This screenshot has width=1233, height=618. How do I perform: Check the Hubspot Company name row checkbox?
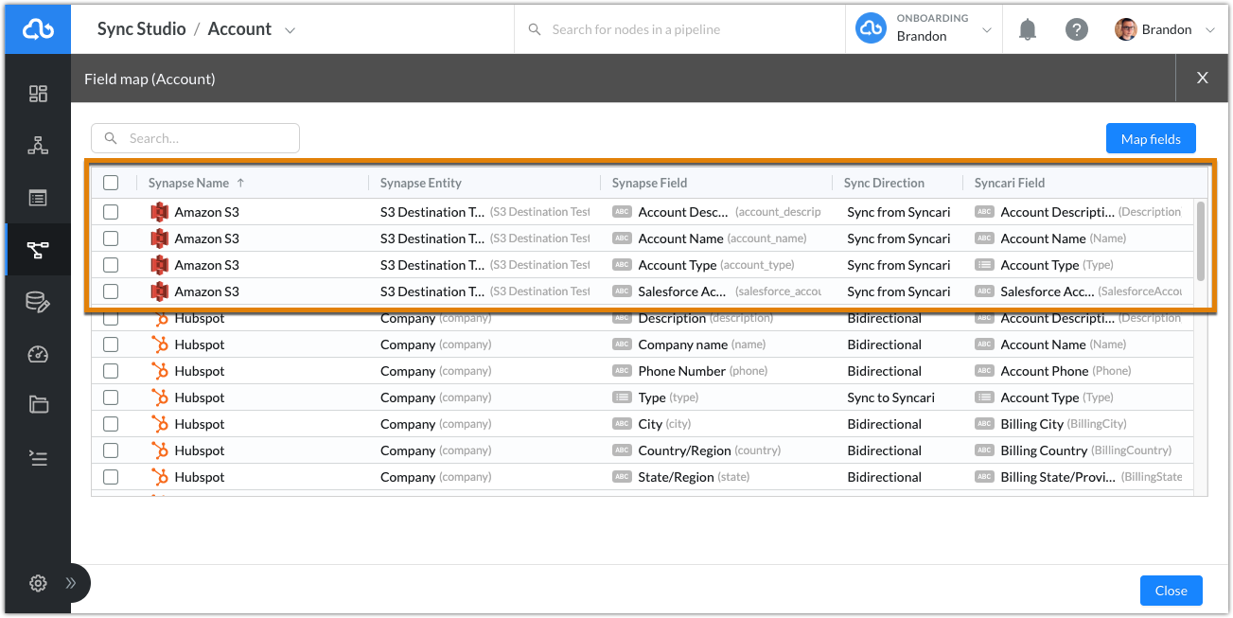111,344
